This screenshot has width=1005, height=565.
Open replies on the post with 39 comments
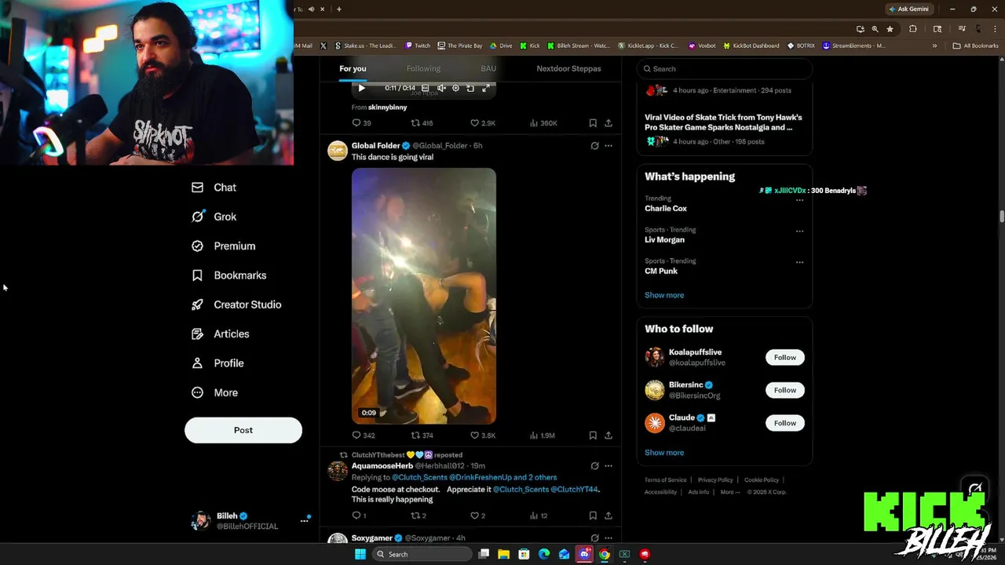(x=361, y=123)
